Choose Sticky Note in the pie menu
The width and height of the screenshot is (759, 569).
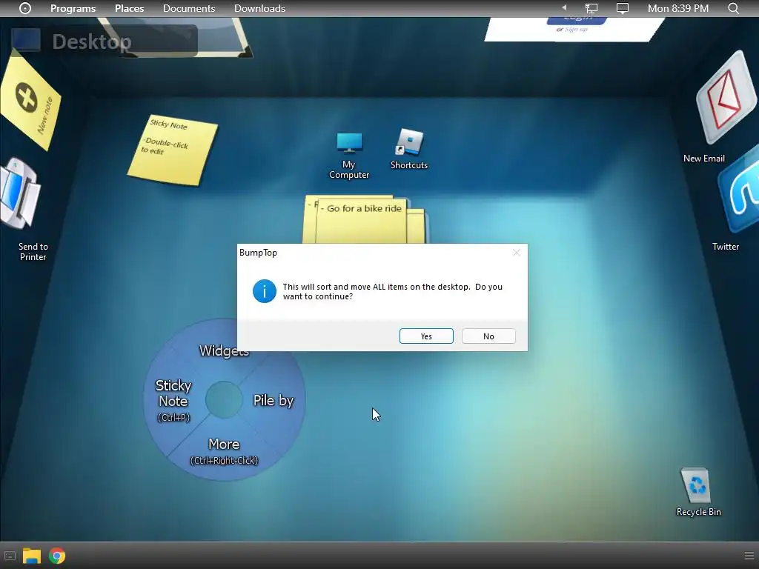[x=173, y=400]
